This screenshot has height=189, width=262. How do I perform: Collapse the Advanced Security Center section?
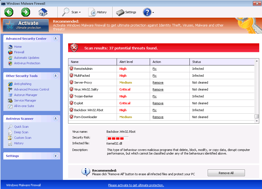tap(55, 39)
